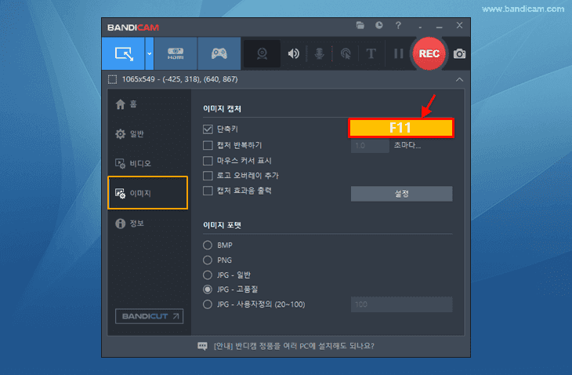Switch to HDMI device recording mode
The width and height of the screenshot is (572, 375).
tap(176, 53)
